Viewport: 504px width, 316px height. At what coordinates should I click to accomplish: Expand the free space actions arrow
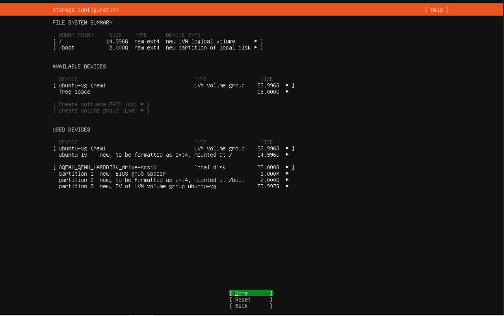pyautogui.click(x=287, y=92)
